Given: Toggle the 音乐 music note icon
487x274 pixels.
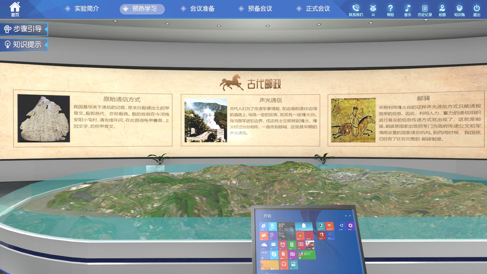Looking at the screenshot, I should 408,10.
